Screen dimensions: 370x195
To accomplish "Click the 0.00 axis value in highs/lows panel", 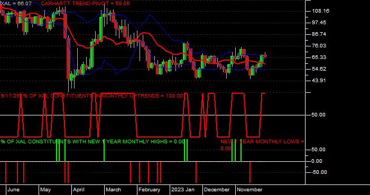I will (x=317, y=161).
